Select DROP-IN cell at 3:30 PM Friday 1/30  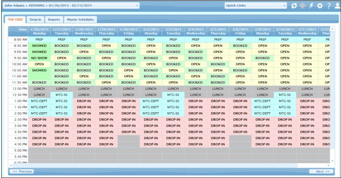click(x=128, y=132)
